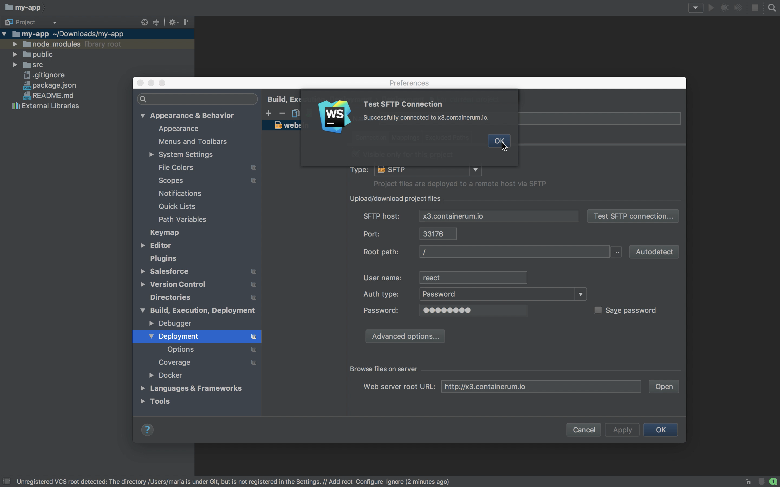Open Plugins settings
780x487 pixels.
pos(163,258)
